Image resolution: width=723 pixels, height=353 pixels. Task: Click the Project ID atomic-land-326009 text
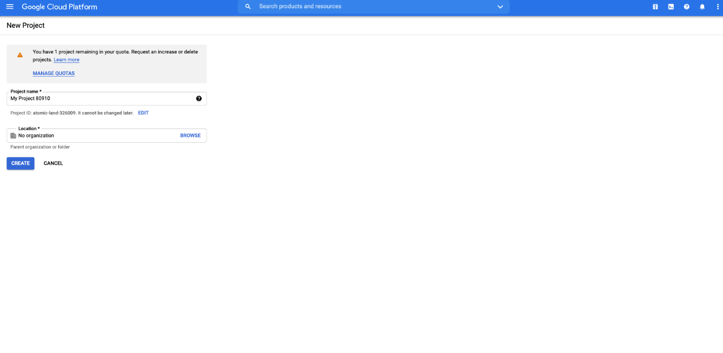72,113
